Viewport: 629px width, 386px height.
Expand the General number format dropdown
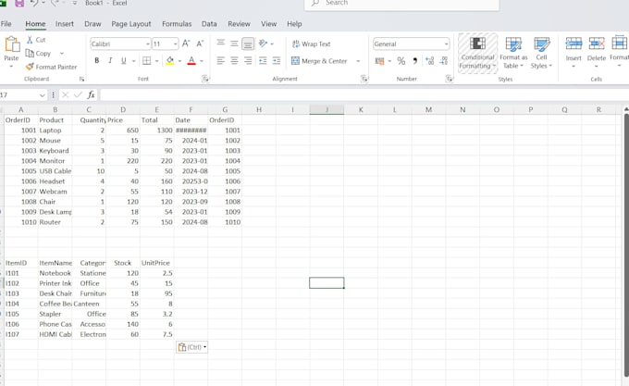point(446,44)
